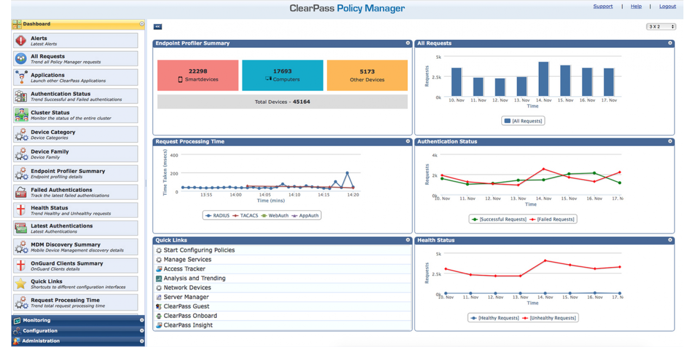The width and height of the screenshot is (695, 347).
Task: Click the Total Devices summary bar
Action: coord(283,102)
